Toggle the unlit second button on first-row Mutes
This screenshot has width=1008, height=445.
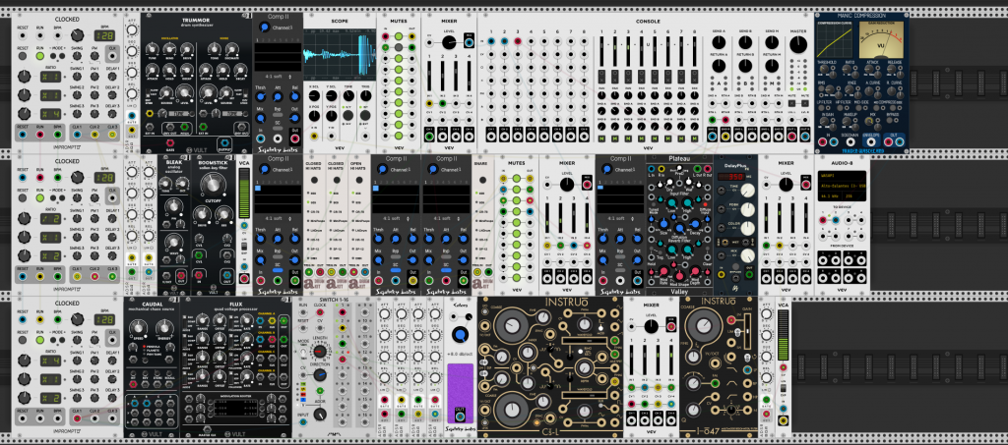coord(399,47)
